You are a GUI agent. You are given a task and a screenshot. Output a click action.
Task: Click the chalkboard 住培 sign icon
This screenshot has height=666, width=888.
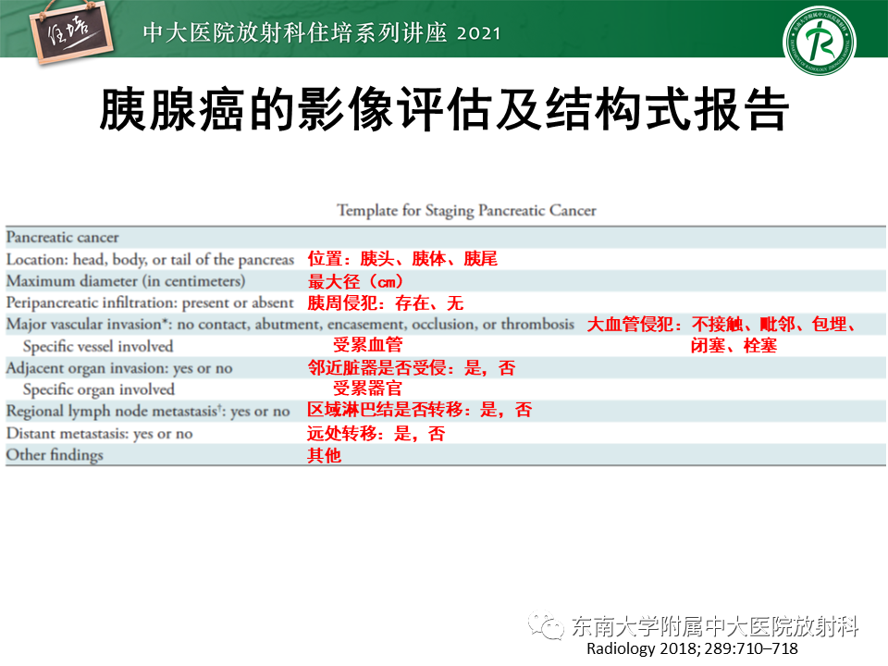point(71,33)
